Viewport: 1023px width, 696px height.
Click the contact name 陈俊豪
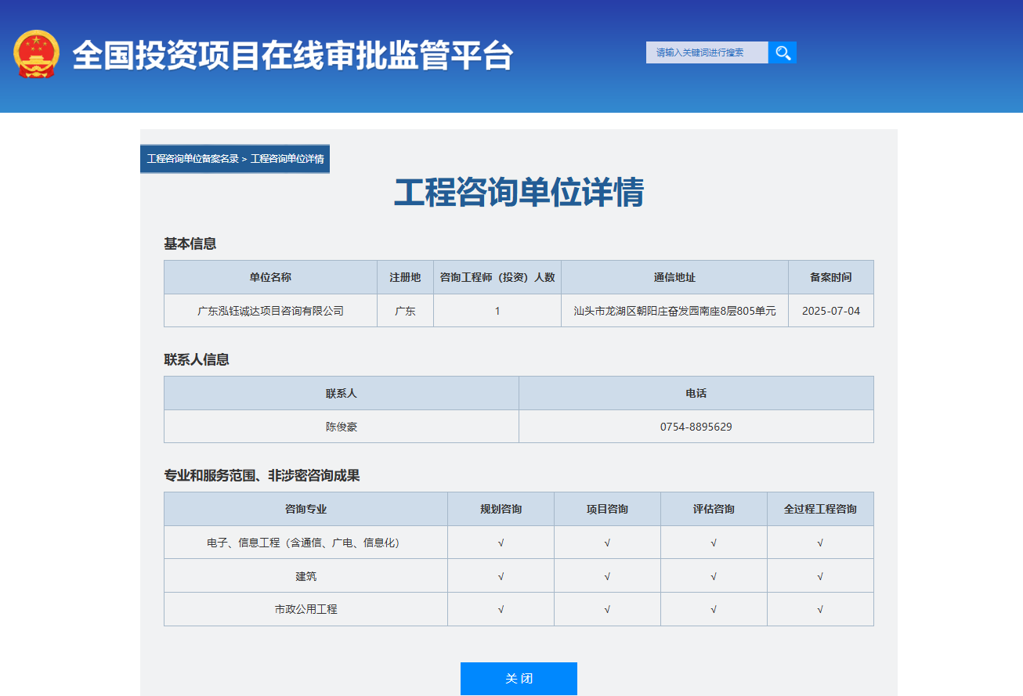(341, 426)
